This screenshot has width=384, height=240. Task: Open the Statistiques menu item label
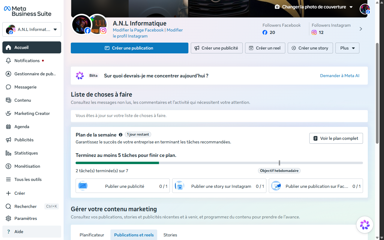click(x=26, y=153)
